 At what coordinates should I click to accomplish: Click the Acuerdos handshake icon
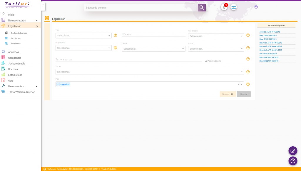coord(3,52)
